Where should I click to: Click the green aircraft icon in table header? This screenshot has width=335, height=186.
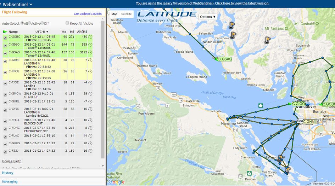pos(5,32)
